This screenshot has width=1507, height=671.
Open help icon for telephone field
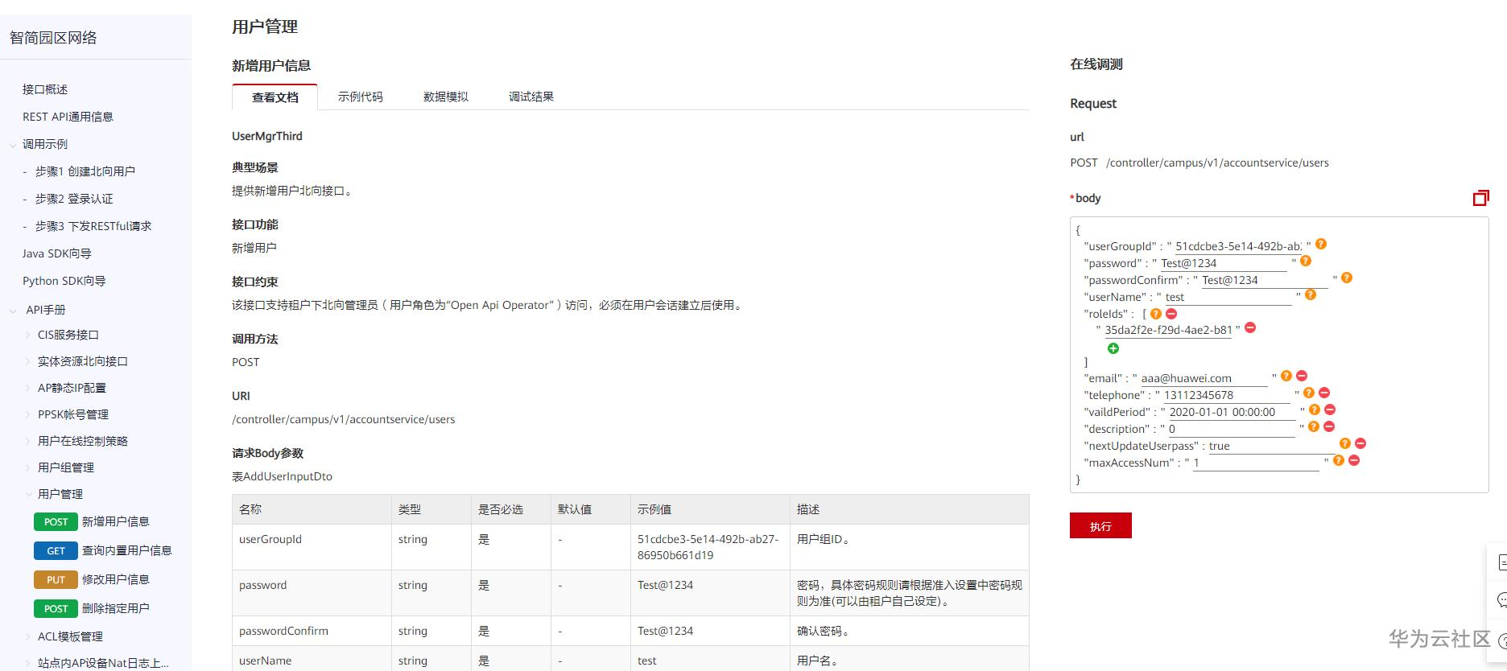click(1309, 393)
